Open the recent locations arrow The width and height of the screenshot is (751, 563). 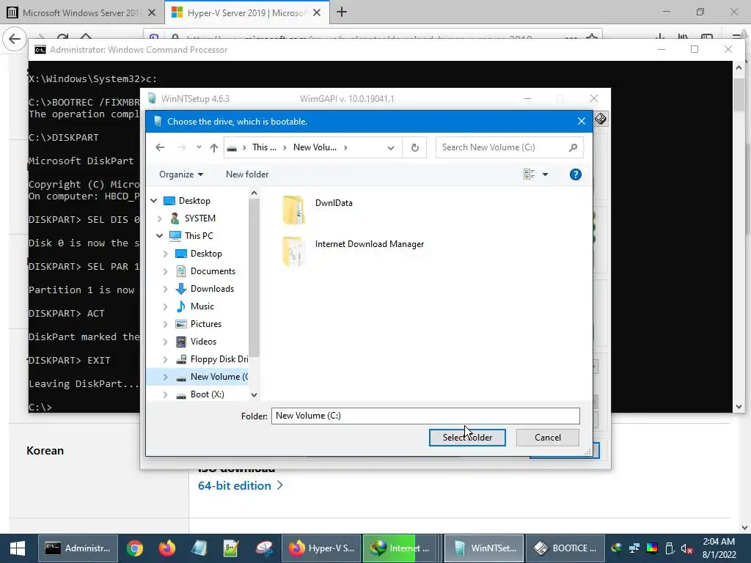[x=199, y=147]
